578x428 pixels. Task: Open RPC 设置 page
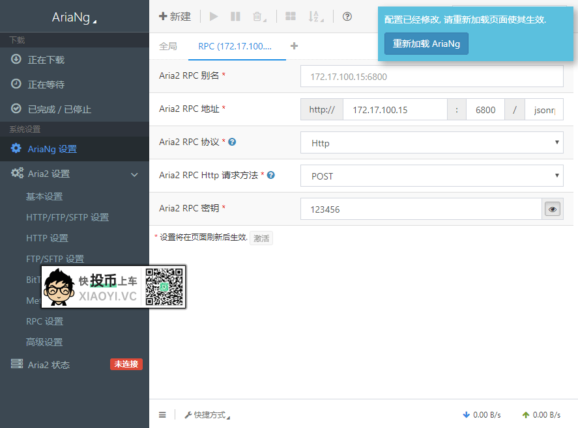44,321
